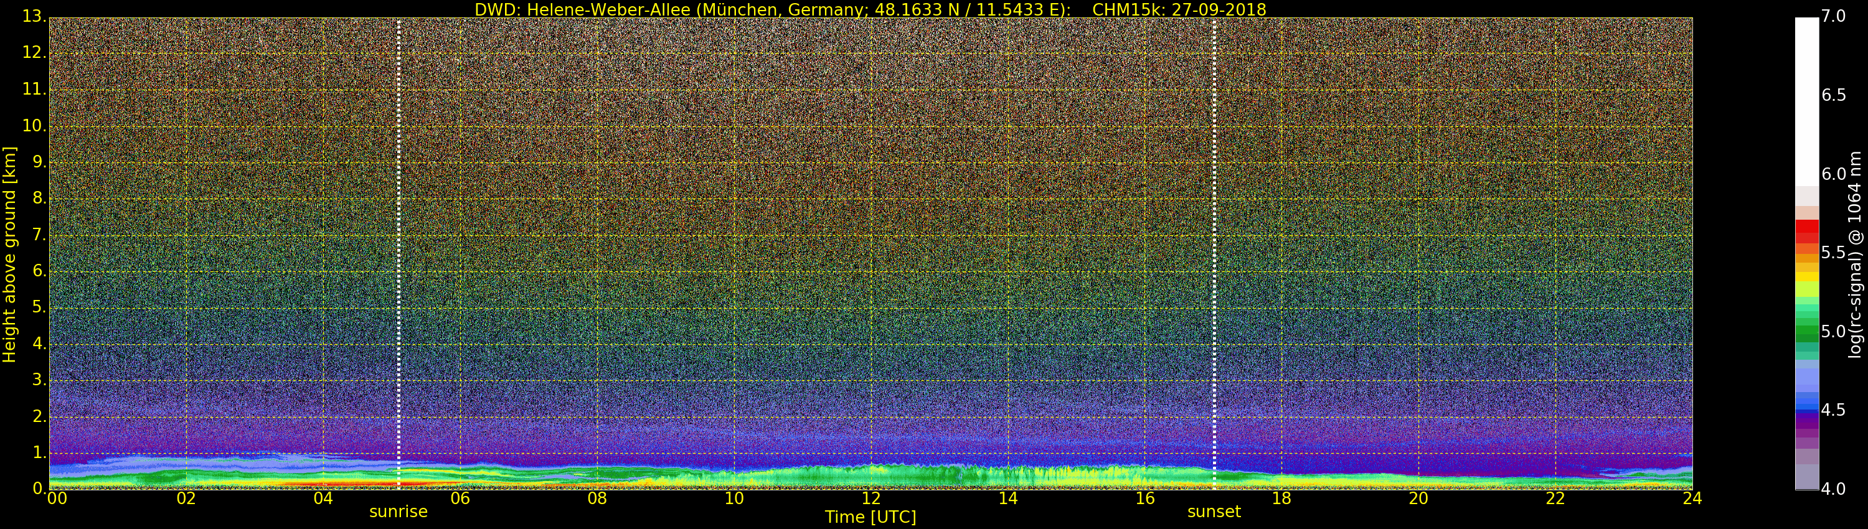Pick the yellow band in the colorbar
Viewport: 1868px width, 529px height.
point(1806,276)
